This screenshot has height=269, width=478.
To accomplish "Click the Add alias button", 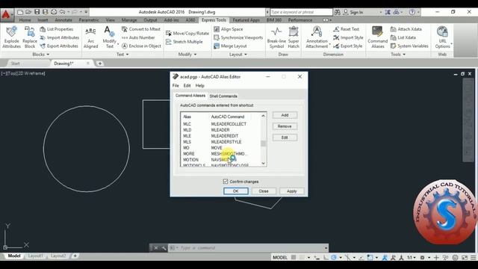I will (285, 115).
